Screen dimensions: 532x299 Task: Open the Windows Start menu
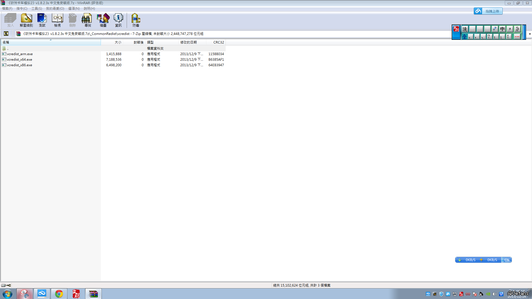[7, 294]
